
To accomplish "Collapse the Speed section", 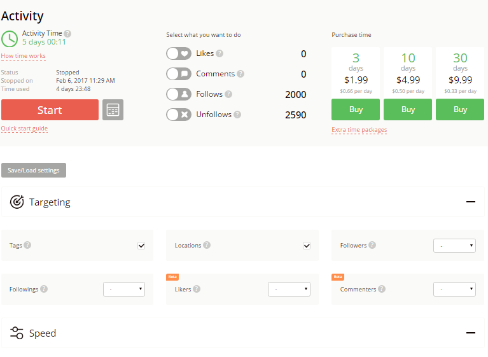I will 471,333.
